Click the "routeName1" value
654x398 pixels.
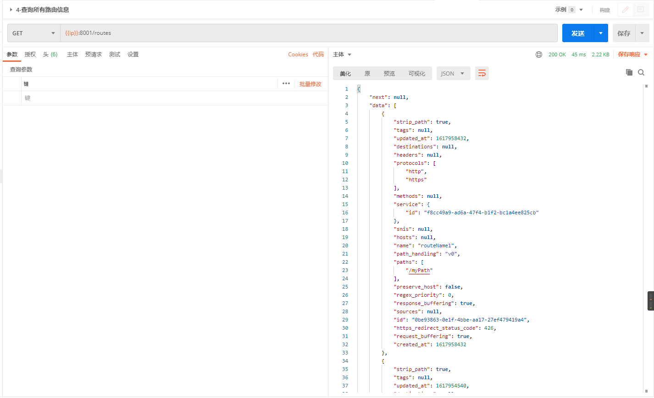pos(436,245)
